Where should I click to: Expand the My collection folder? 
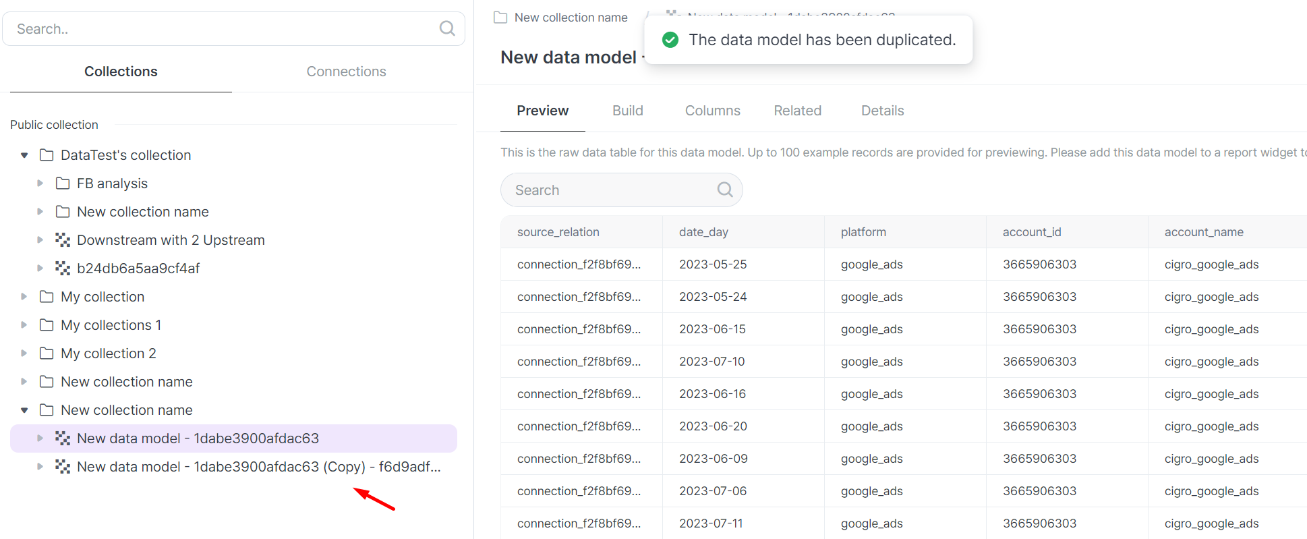point(24,297)
